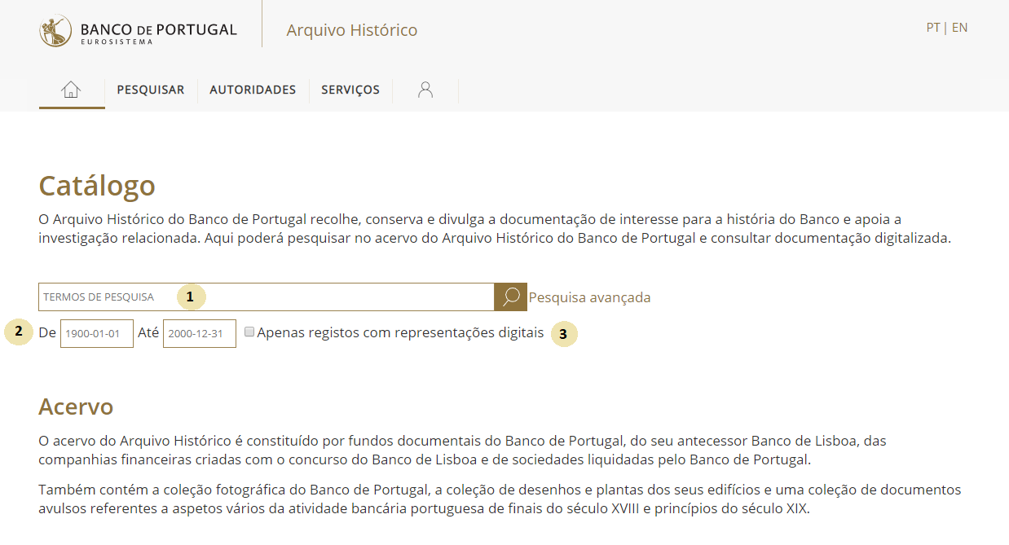Focus the 'Termos de pesquisa' search field
The image size is (1009, 545).
(x=267, y=297)
